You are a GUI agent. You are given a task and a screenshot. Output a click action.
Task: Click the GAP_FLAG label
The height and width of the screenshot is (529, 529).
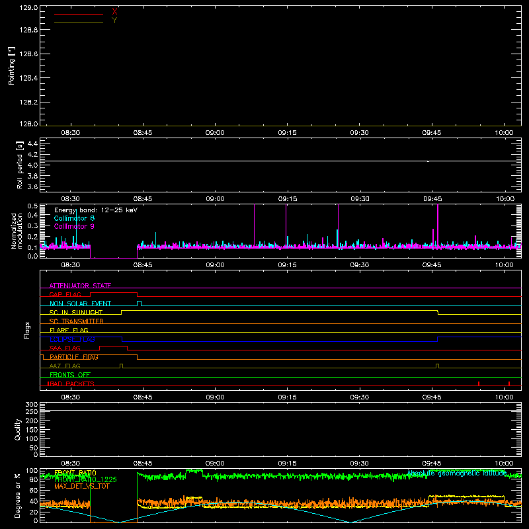[x=65, y=294]
